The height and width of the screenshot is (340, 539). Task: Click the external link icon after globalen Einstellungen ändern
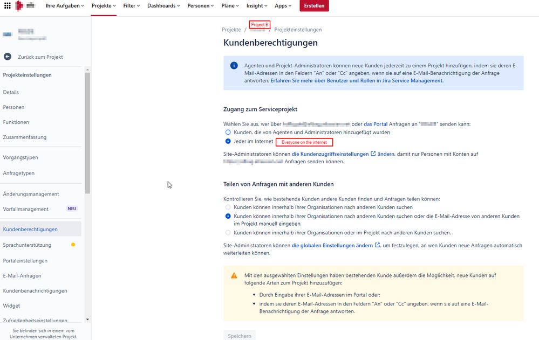(378, 245)
